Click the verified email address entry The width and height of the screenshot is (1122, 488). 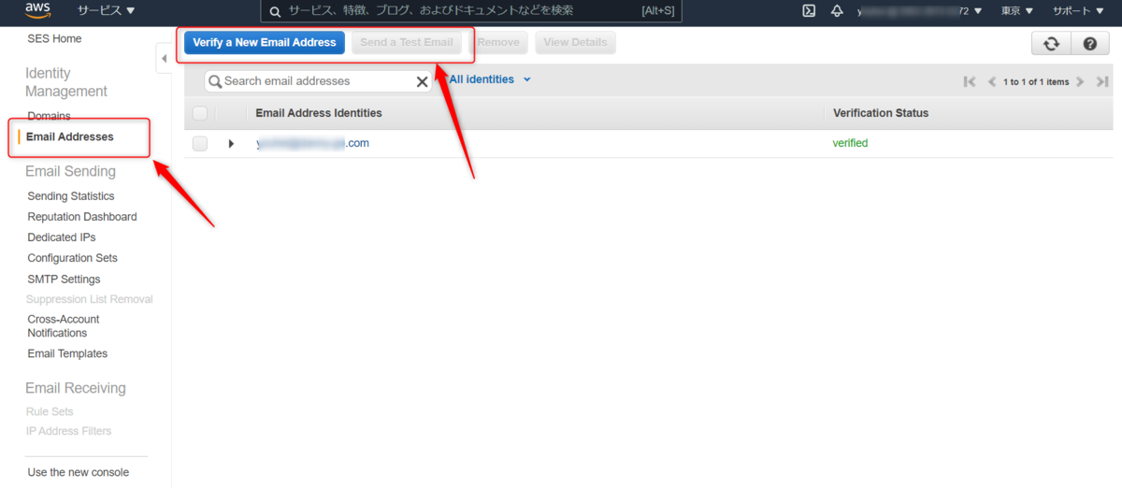313,143
